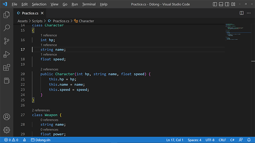Toggle the primary side bar layout button
Screen dimensions: 255x143
point(215,4)
